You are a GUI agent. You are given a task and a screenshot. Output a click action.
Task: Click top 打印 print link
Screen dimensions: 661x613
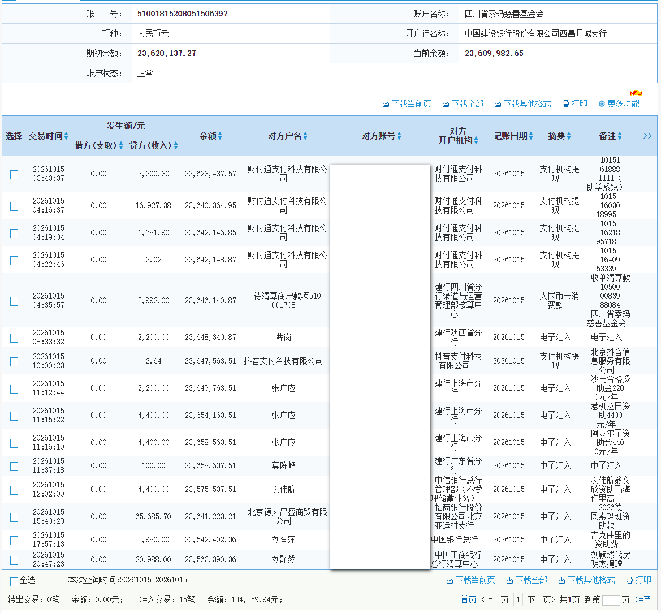(575, 103)
